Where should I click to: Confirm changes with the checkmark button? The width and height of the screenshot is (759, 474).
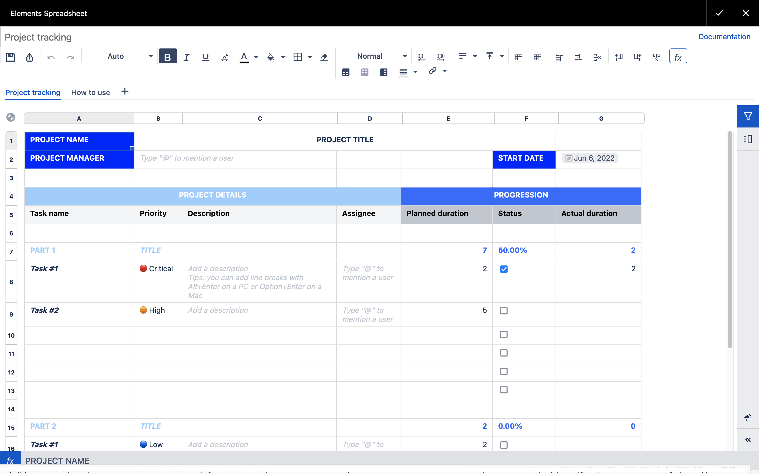point(719,13)
